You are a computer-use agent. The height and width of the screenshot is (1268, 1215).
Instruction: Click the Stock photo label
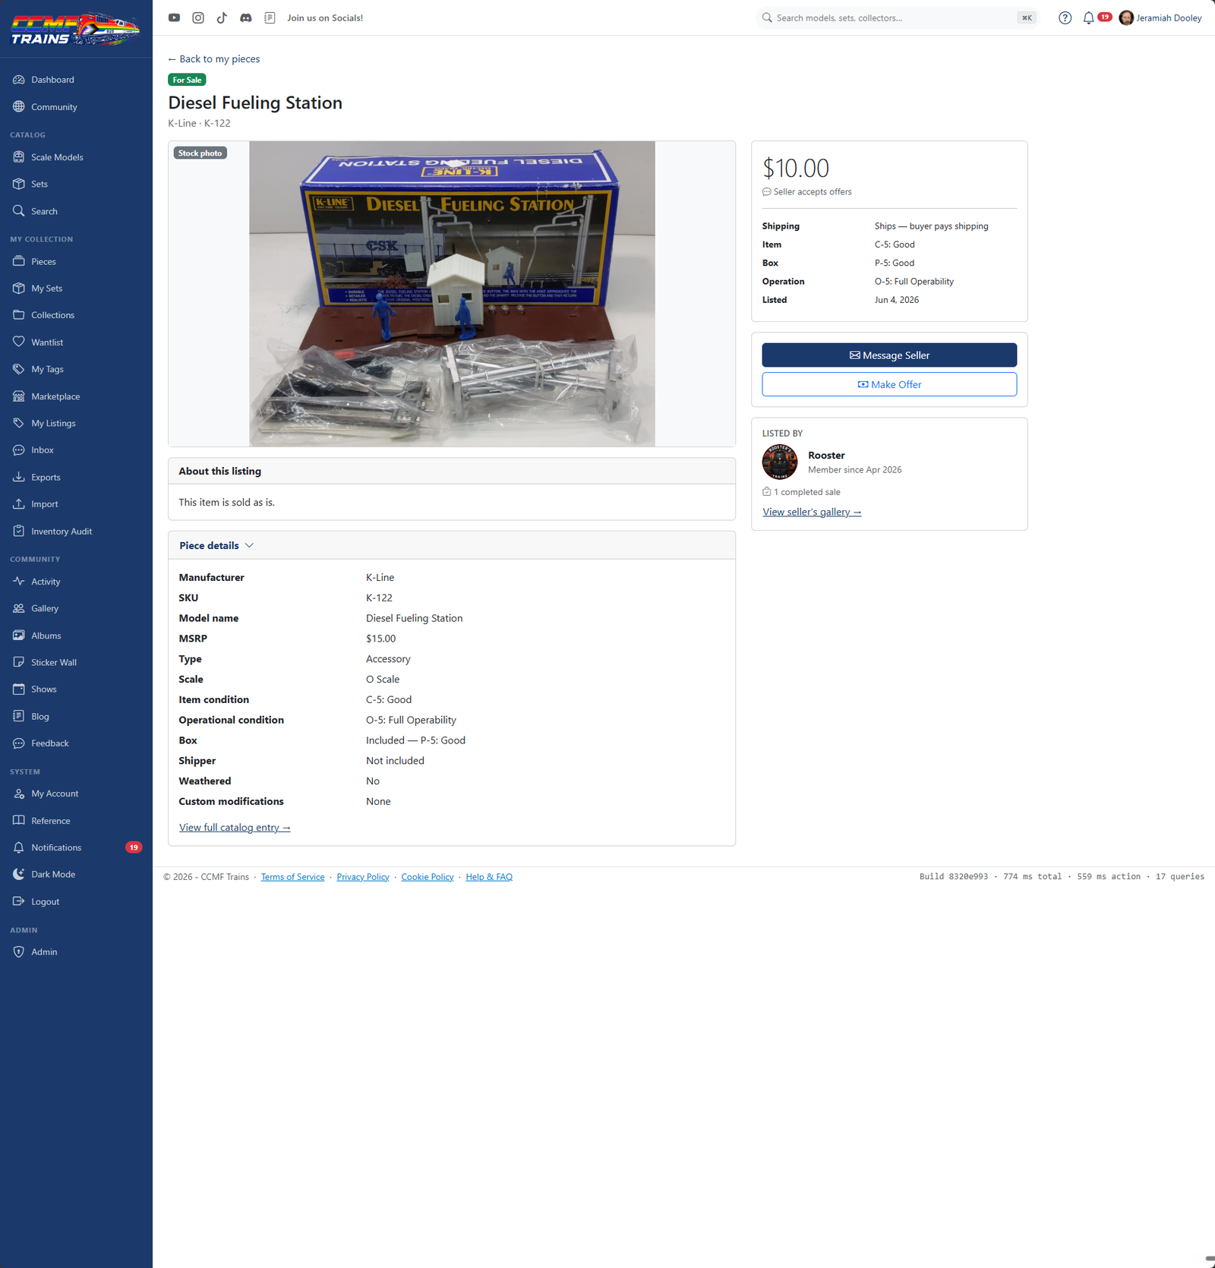tap(200, 153)
